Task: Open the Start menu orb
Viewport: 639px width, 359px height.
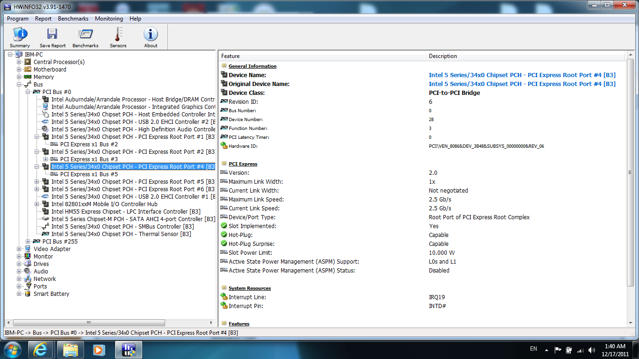Action: pos(12,349)
